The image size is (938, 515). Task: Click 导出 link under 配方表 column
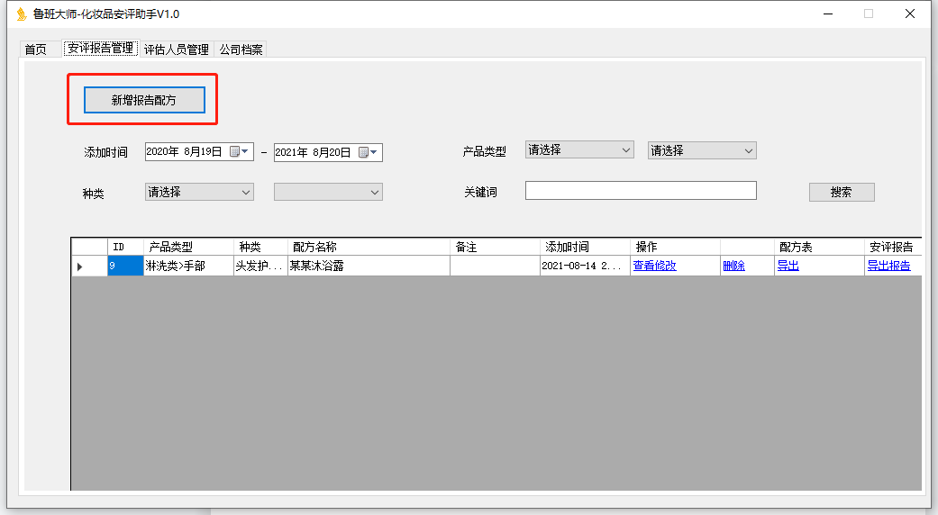pos(788,266)
